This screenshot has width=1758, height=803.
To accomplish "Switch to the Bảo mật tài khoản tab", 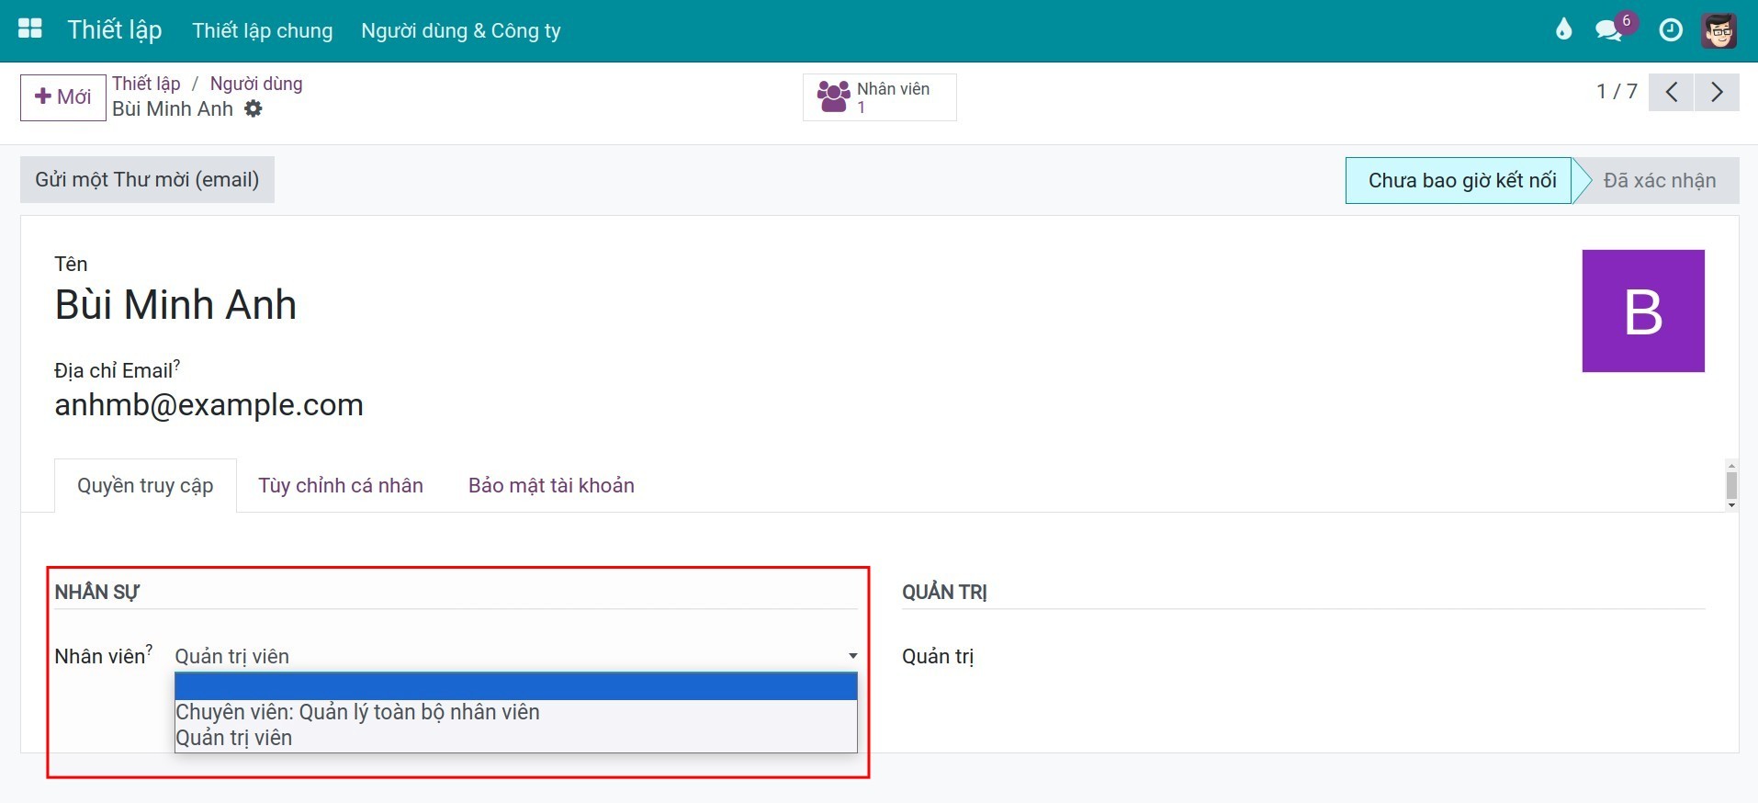I will [x=551, y=485].
